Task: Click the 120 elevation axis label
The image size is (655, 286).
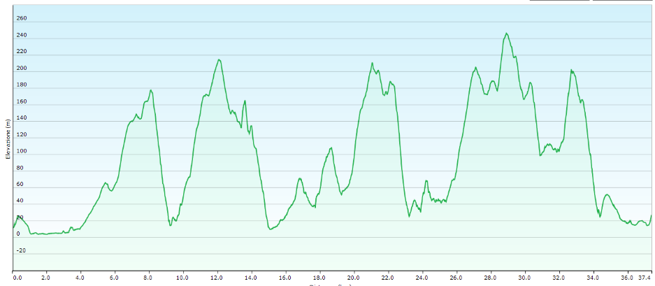Action: click(21, 135)
